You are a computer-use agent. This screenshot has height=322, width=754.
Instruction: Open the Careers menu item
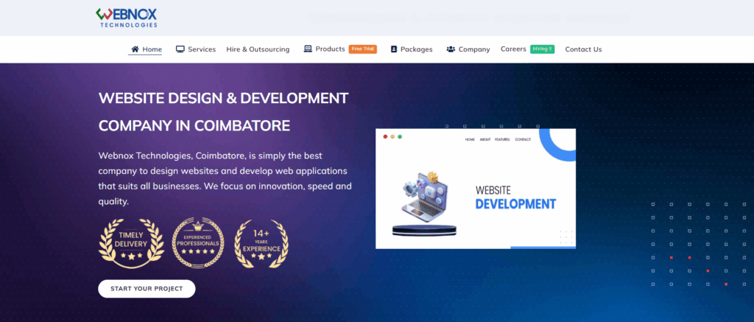click(x=513, y=49)
